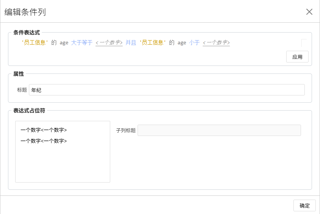Screen dimensions: 320x214
Task: Open the 小于 operator selector
Action: (194, 43)
